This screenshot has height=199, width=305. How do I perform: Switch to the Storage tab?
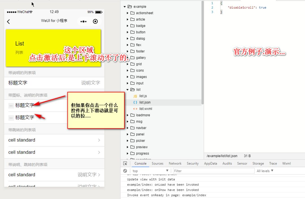coord(258,164)
